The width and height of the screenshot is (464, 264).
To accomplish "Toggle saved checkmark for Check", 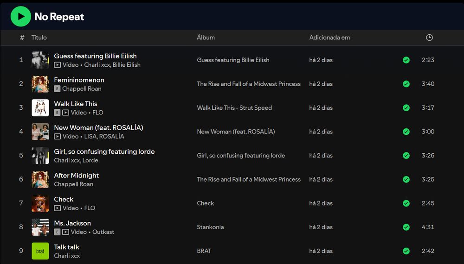I will tap(406, 203).
